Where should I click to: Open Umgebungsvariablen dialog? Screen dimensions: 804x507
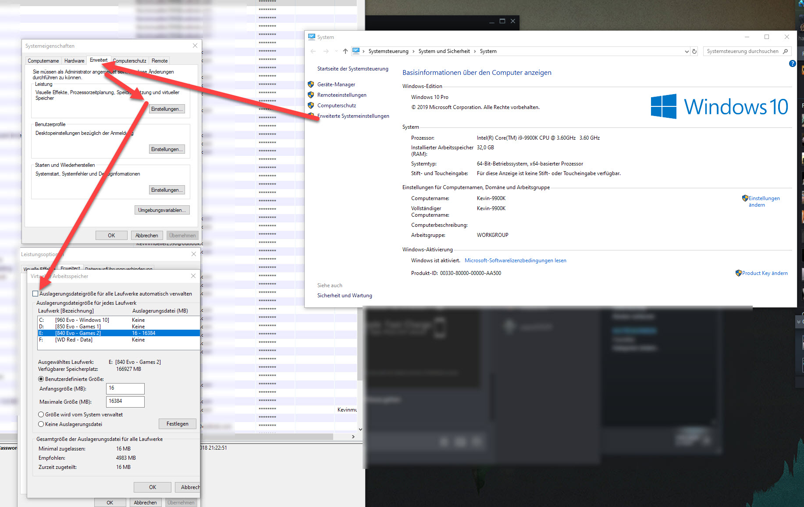pyautogui.click(x=162, y=210)
